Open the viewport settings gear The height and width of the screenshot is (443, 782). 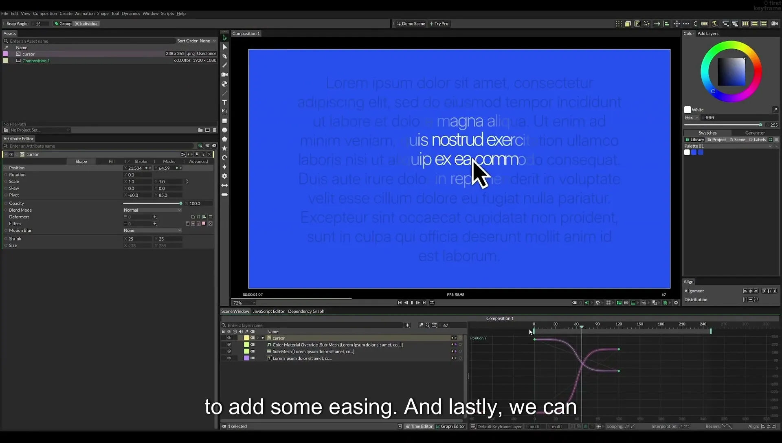pyautogui.click(x=676, y=303)
